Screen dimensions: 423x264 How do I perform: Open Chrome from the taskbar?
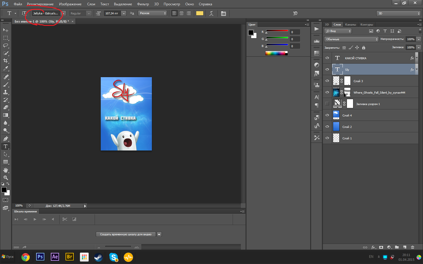coord(26,257)
